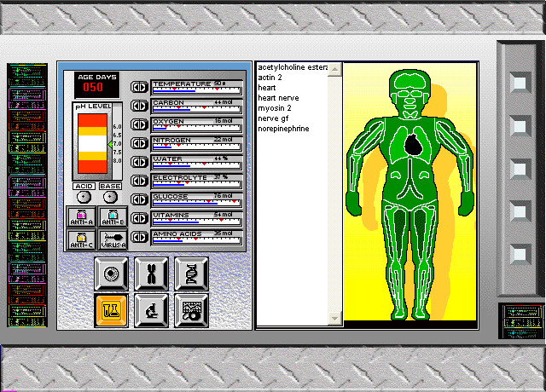Viewport: 546px width, 392px height.
Task: Adjust TEMPERATURE with its arrow button
Action: click(x=139, y=87)
